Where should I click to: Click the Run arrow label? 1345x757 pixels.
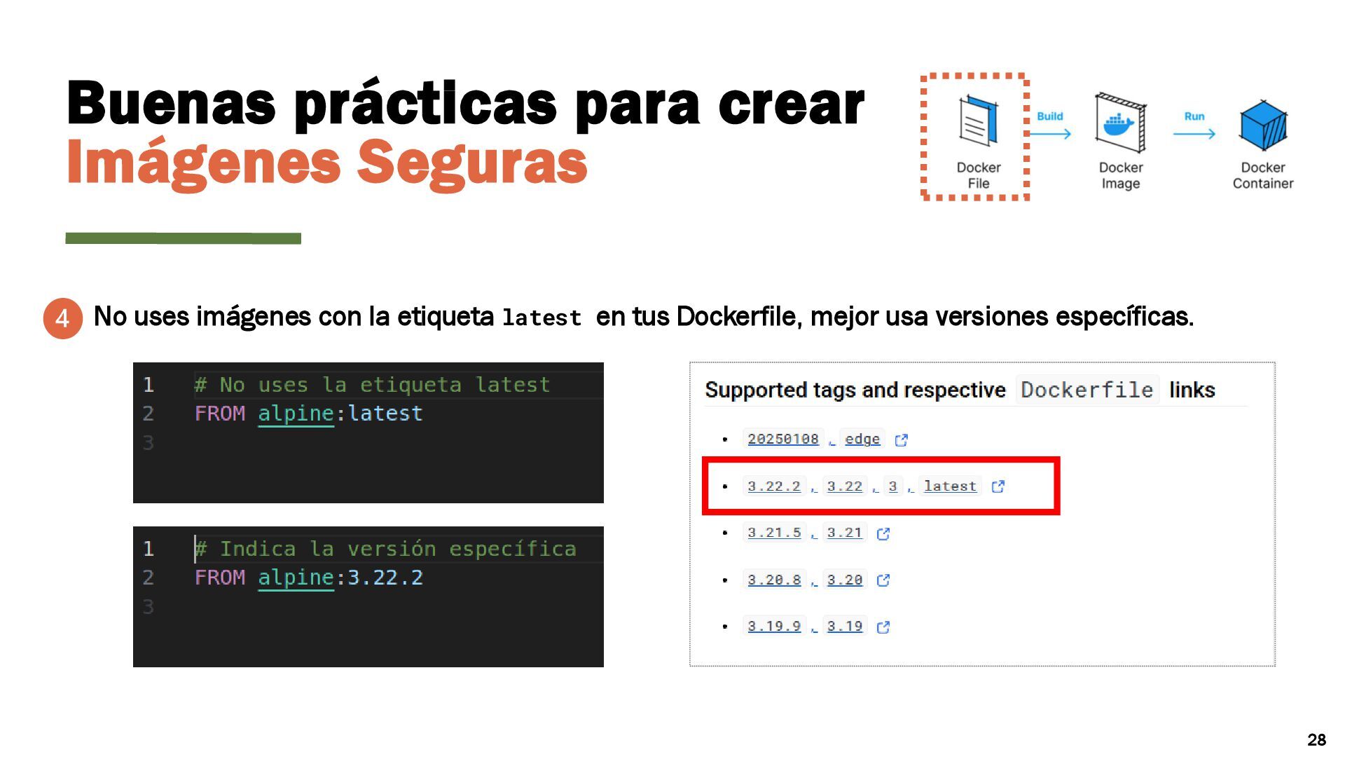[1194, 116]
